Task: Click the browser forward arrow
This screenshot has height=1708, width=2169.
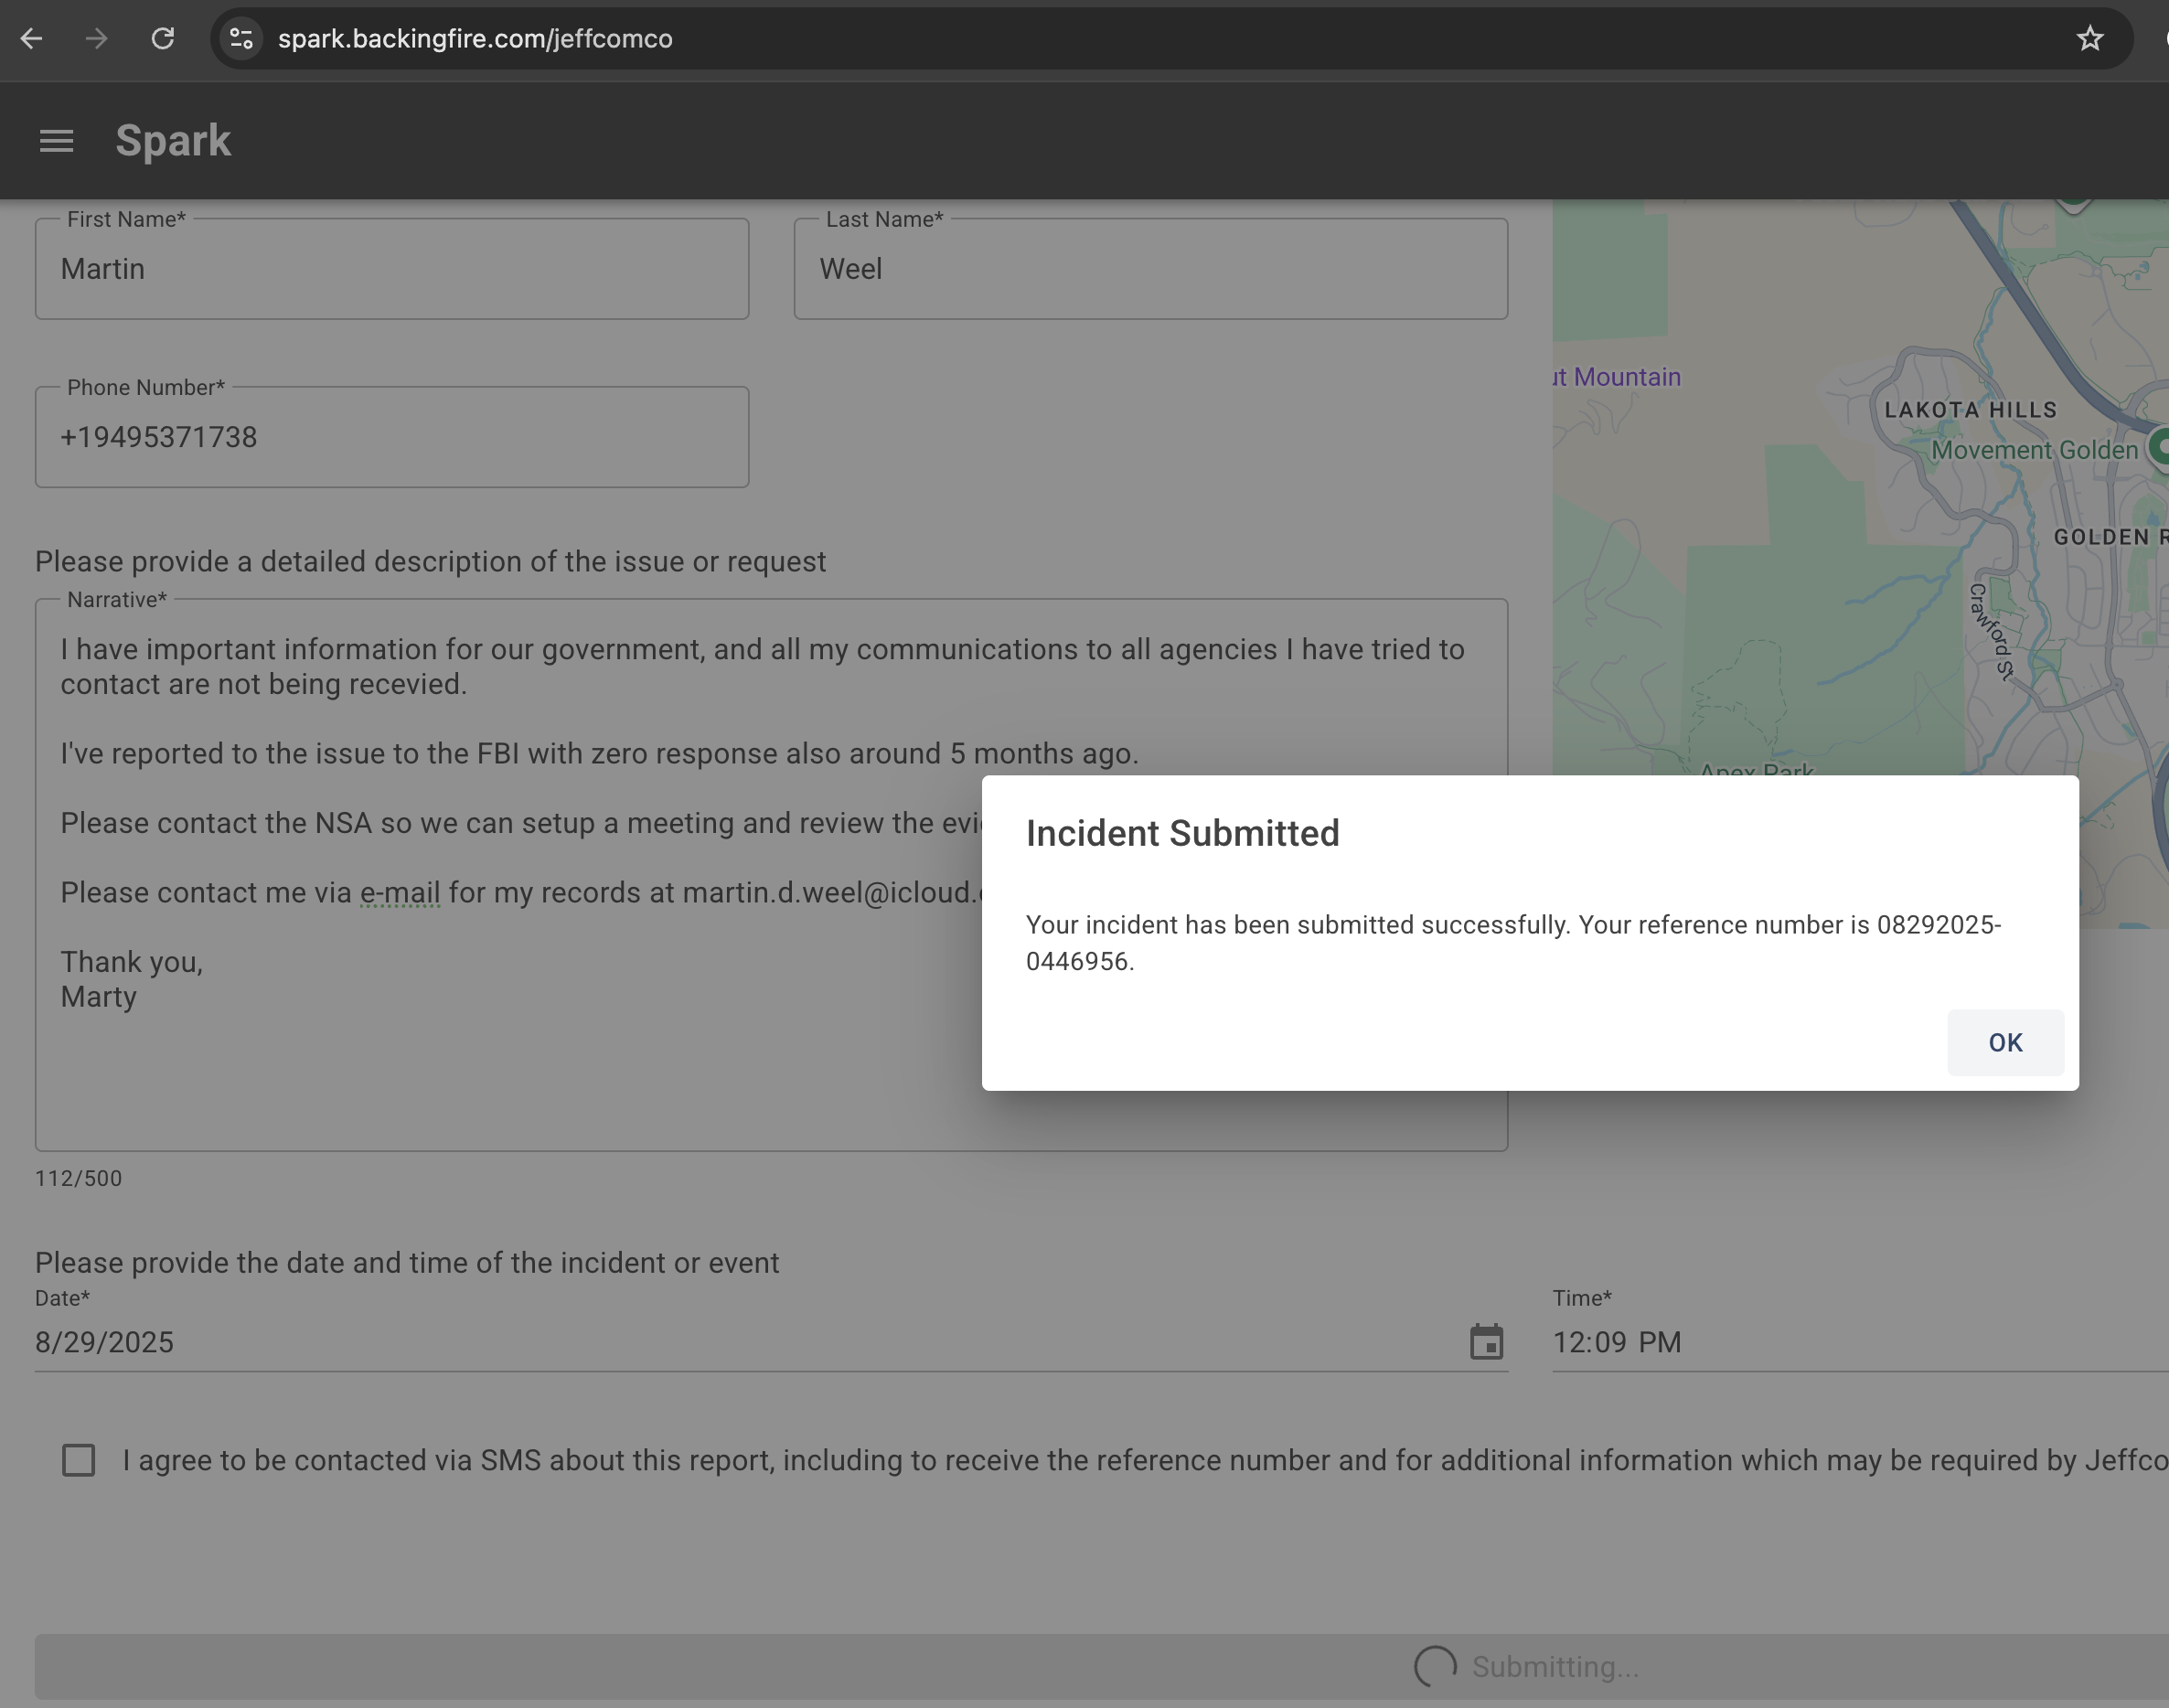Action: (x=96, y=39)
